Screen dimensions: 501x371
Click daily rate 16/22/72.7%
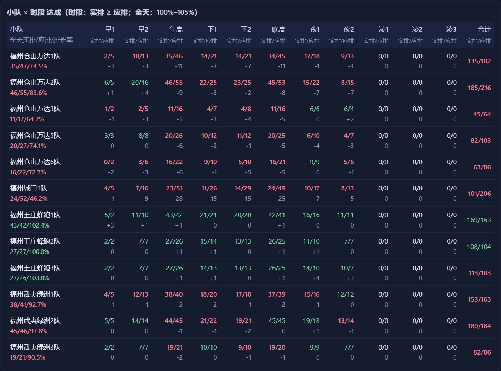(28, 172)
